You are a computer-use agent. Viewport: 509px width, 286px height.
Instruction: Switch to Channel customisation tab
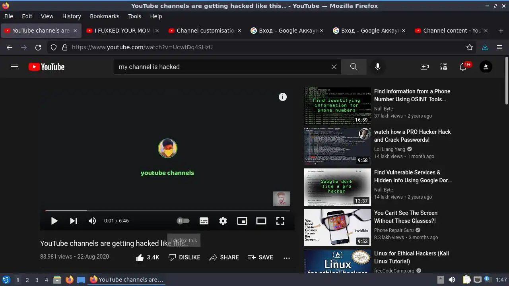click(205, 31)
